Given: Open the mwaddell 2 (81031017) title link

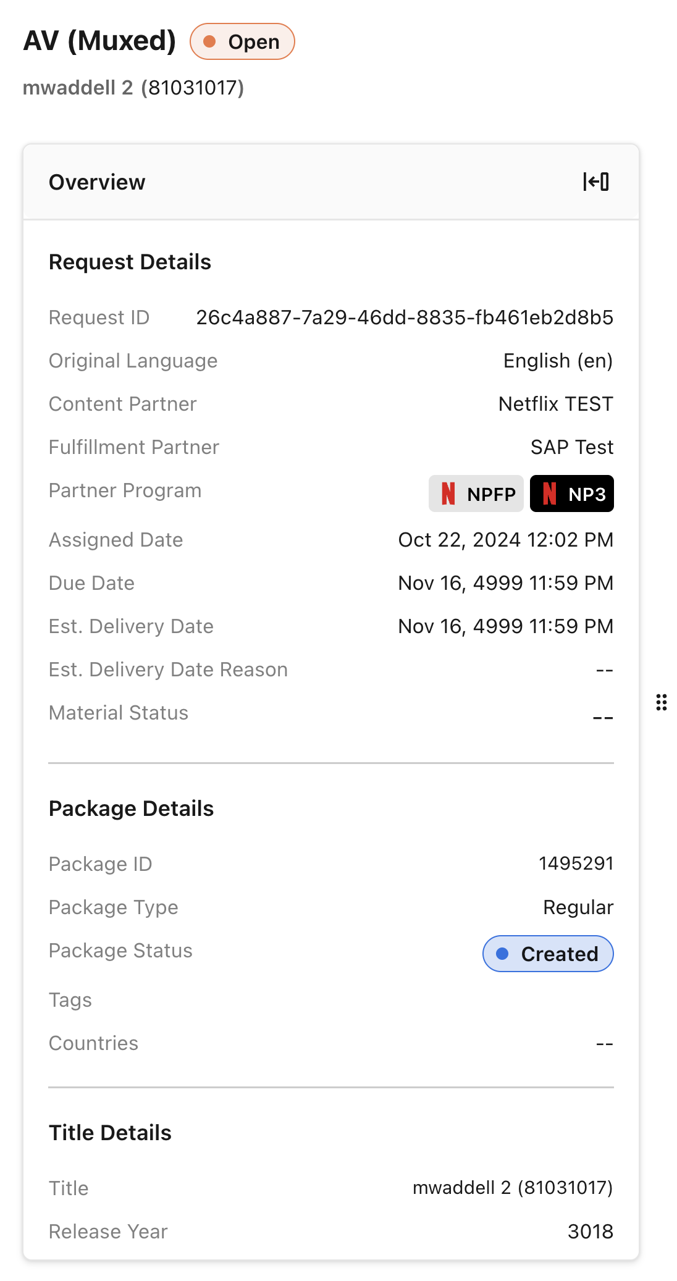Looking at the screenshot, I should tap(133, 88).
